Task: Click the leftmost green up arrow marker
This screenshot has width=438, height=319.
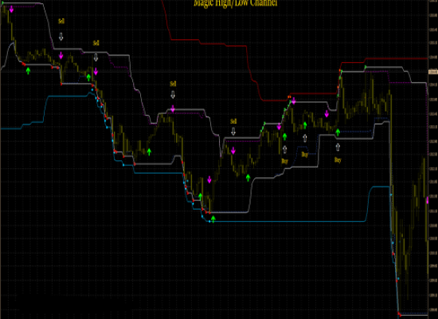Action: tap(28, 71)
